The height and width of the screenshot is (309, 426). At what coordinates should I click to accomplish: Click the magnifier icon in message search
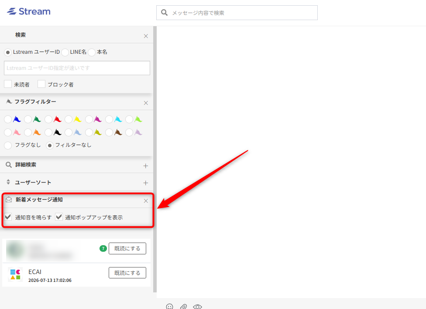pyautogui.click(x=165, y=13)
